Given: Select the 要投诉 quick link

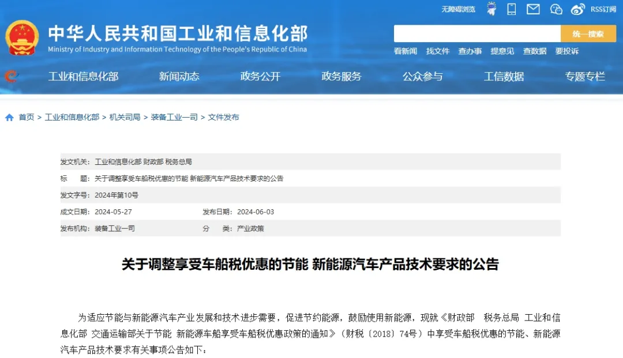Looking at the screenshot, I should [566, 51].
